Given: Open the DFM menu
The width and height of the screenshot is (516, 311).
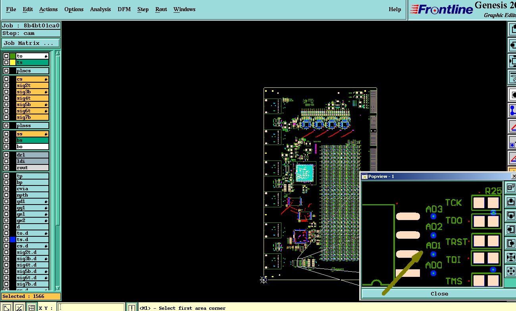Looking at the screenshot, I should pyautogui.click(x=124, y=9).
